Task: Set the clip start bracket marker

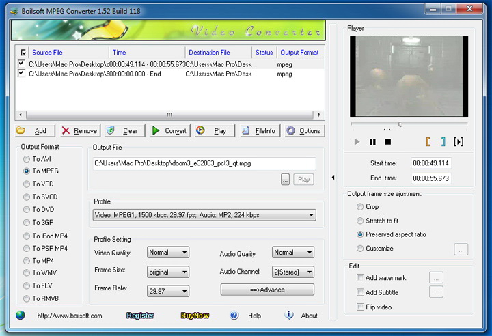Action: pyautogui.click(x=428, y=142)
